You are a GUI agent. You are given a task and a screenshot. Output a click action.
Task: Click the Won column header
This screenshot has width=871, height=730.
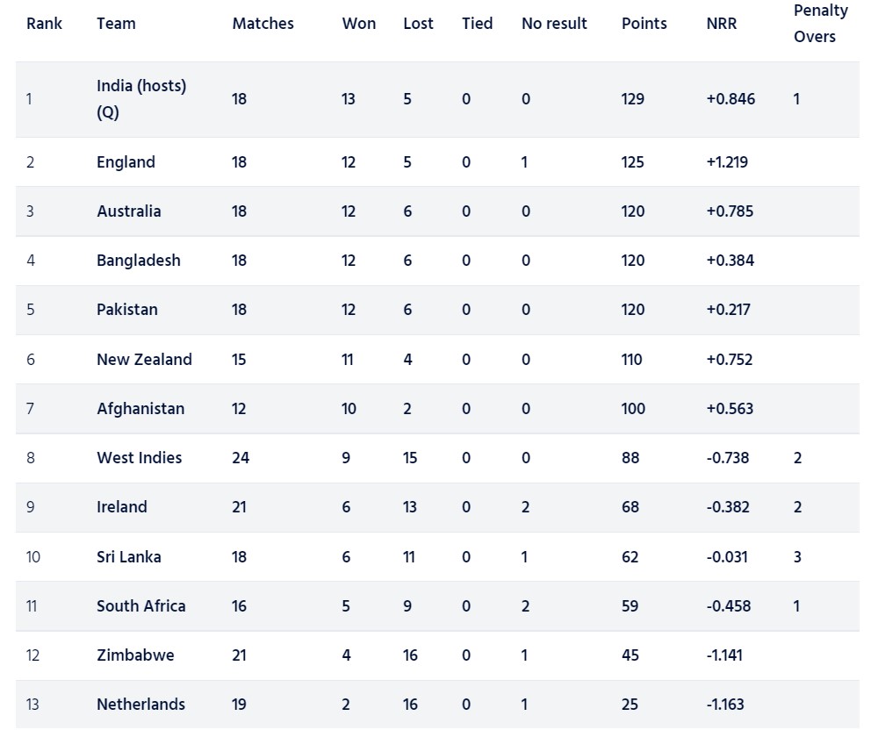point(358,24)
